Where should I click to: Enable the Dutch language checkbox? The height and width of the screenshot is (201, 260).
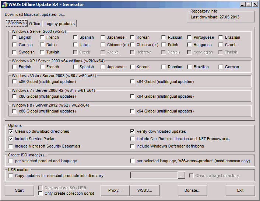42,45
